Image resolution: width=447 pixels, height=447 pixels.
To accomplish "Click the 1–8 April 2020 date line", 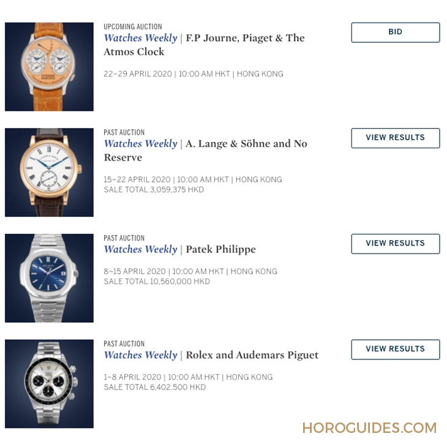I will pos(188,377).
